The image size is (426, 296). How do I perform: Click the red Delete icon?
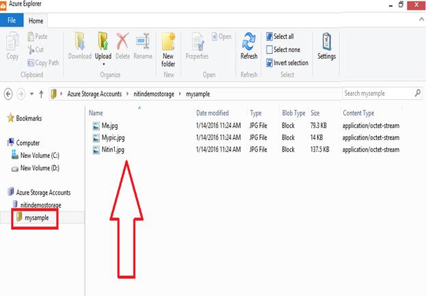click(122, 41)
